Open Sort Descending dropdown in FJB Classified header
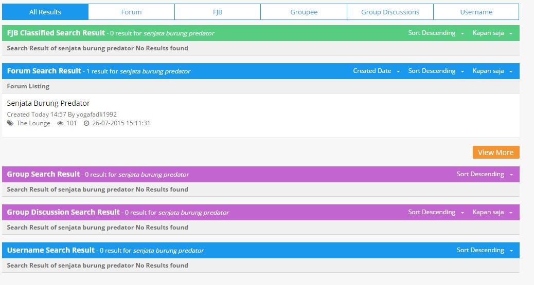 click(436, 33)
